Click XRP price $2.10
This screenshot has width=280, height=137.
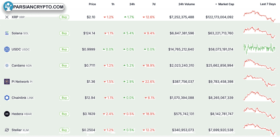(x=91, y=17)
